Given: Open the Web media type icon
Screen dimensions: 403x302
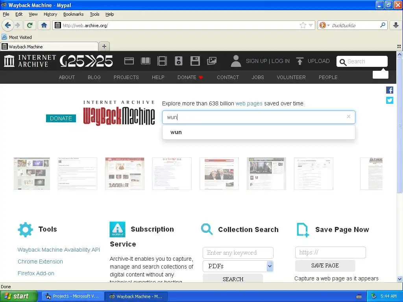Looking at the screenshot, I should point(129,61).
